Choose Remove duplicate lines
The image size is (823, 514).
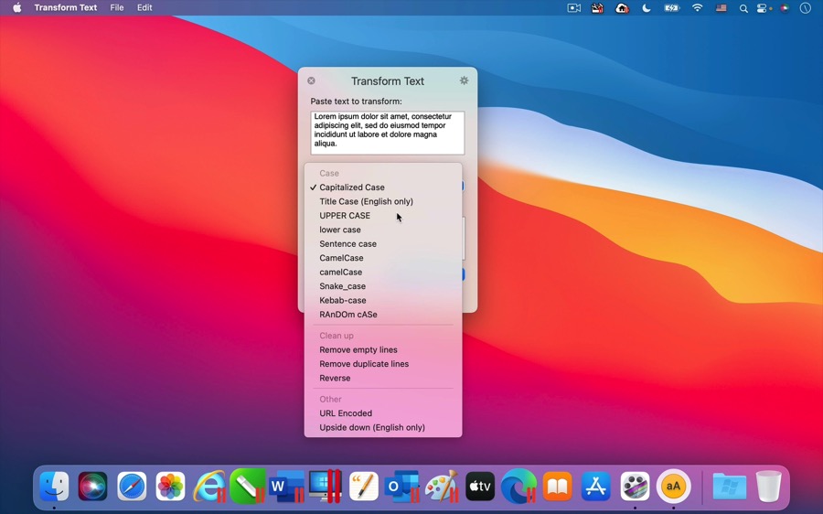(364, 364)
